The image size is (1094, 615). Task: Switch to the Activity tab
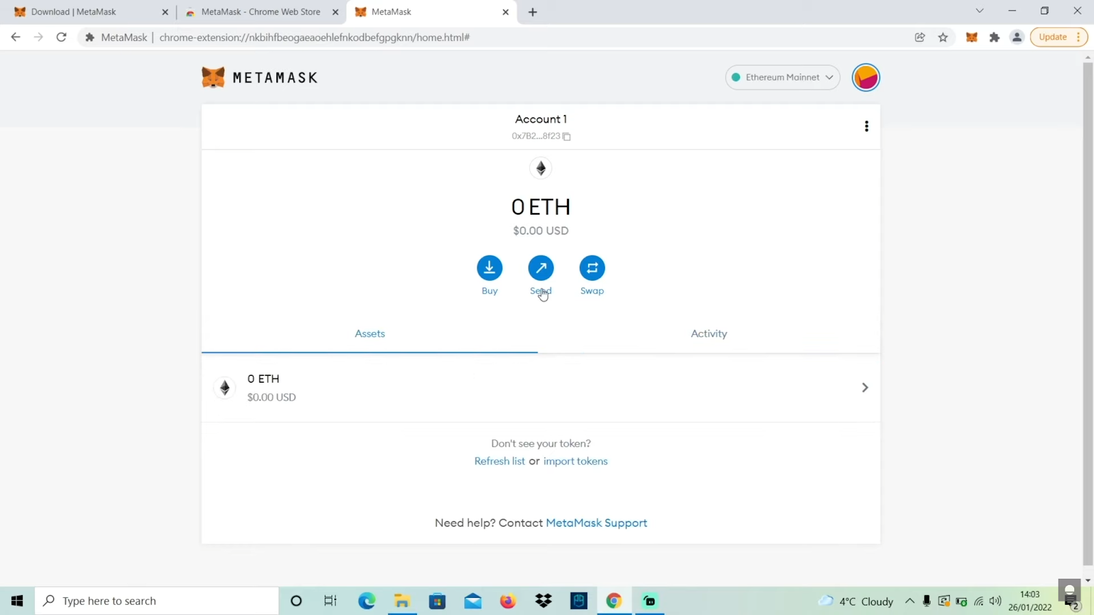click(709, 333)
